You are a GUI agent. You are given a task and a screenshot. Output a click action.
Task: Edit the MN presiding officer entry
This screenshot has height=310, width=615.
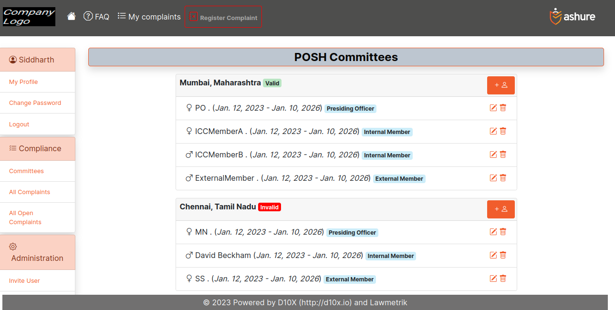pos(493,232)
